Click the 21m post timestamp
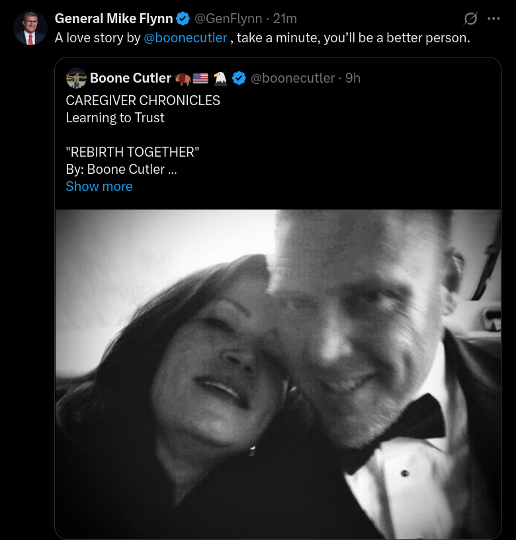This screenshot has height=540, width=516. click(285, 19)
